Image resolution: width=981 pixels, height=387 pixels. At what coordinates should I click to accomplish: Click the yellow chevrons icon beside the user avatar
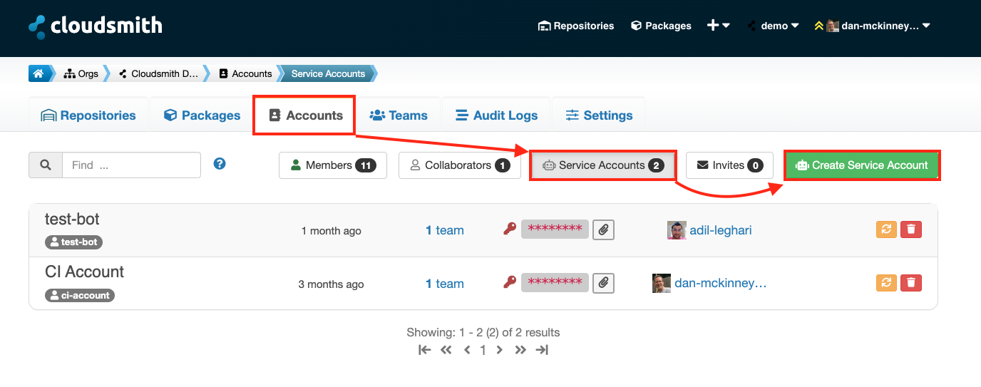coord(818,26)
